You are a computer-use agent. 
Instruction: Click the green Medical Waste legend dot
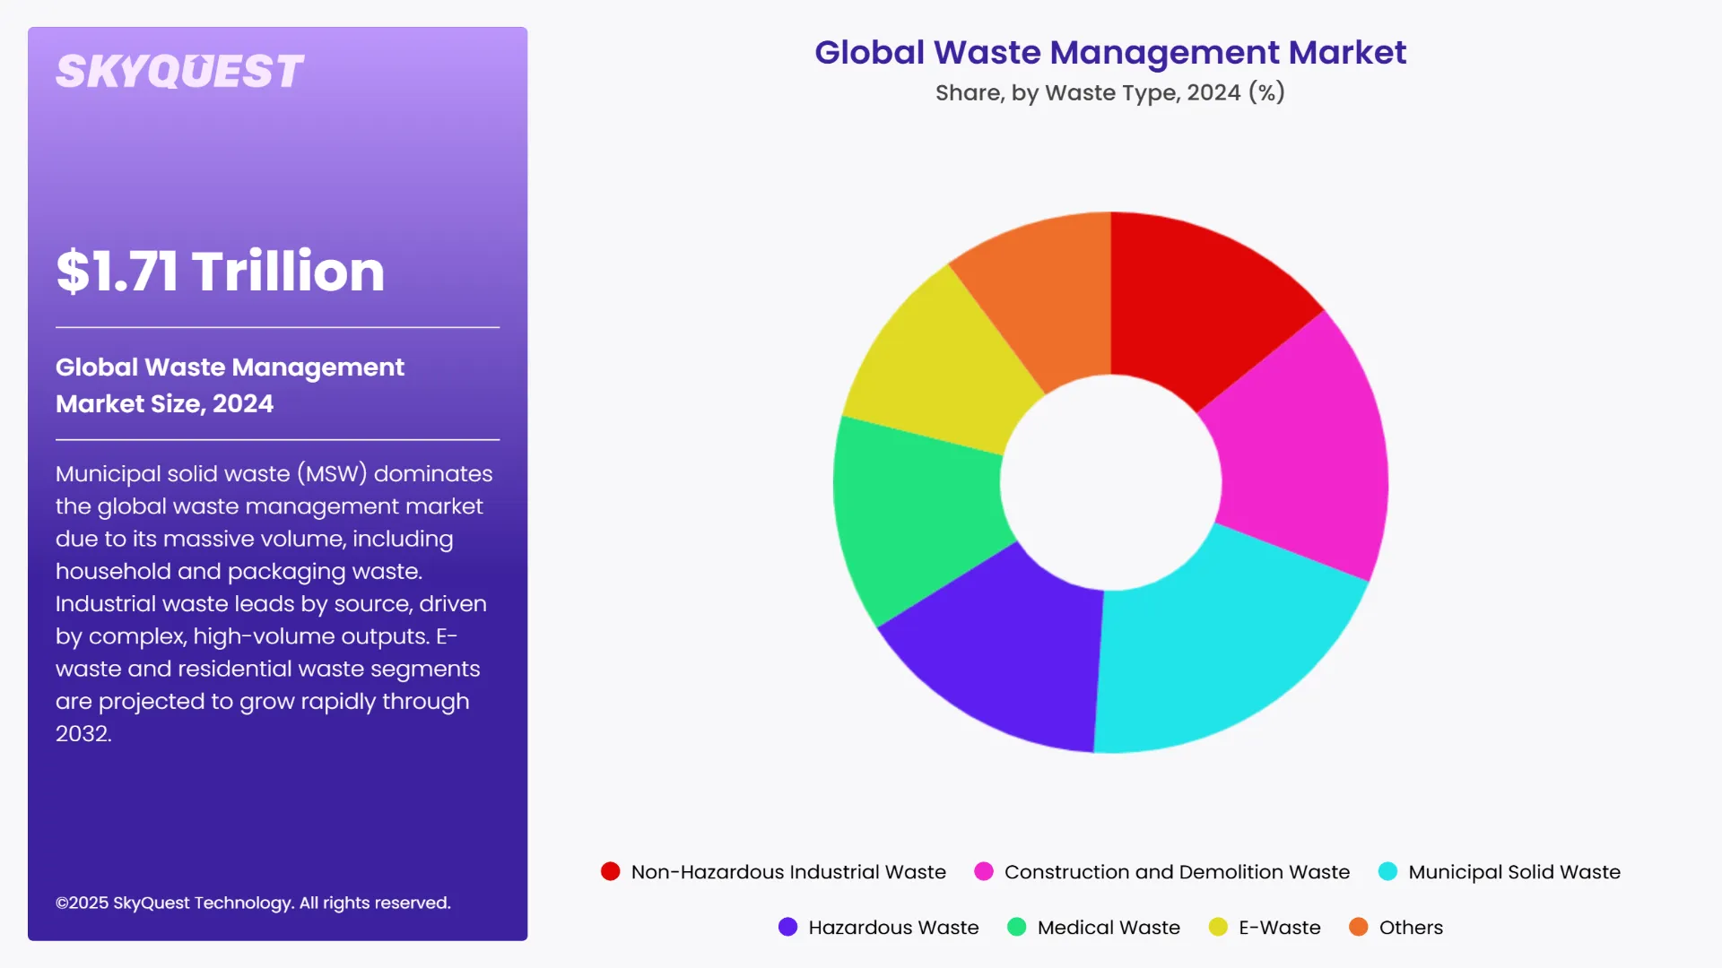coord(1018,927)
